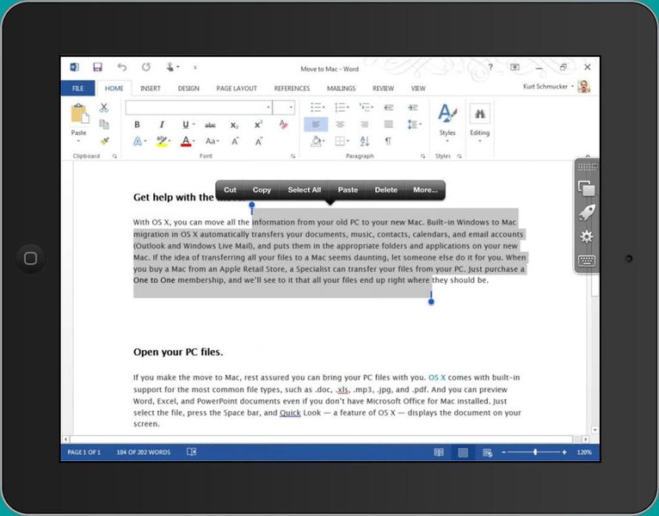659x516 pixels.
Task: Pick the red font color button
Action: (186, 141)
